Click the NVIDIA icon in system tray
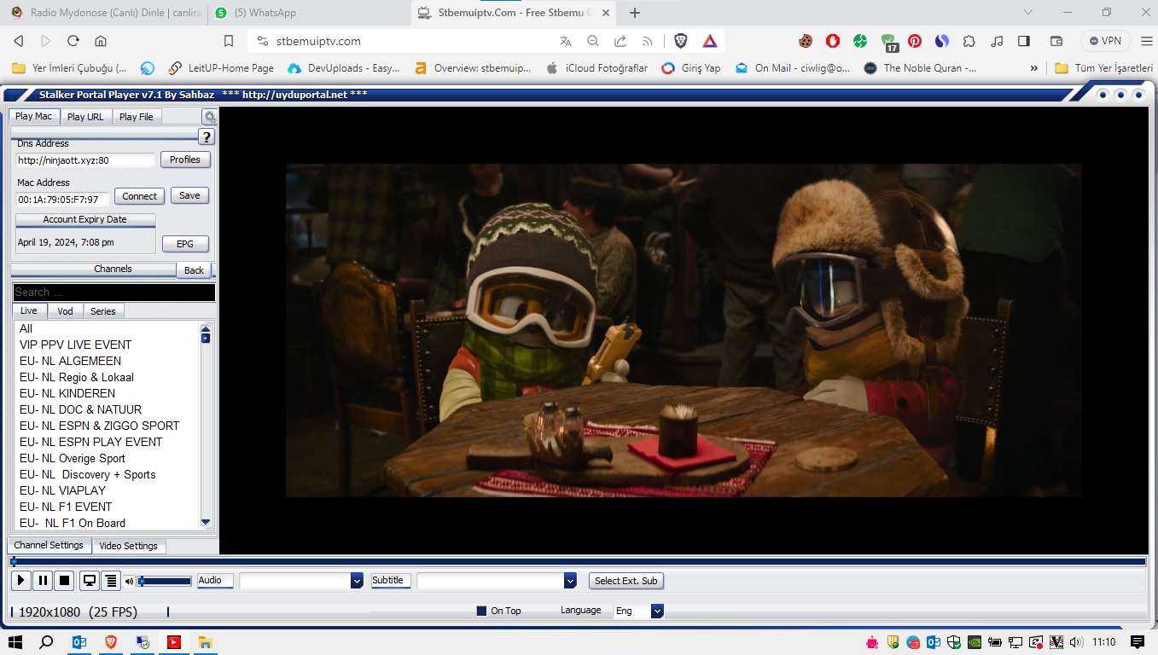Viewport: 1158px width, 655px height. (x=975, y=642)
